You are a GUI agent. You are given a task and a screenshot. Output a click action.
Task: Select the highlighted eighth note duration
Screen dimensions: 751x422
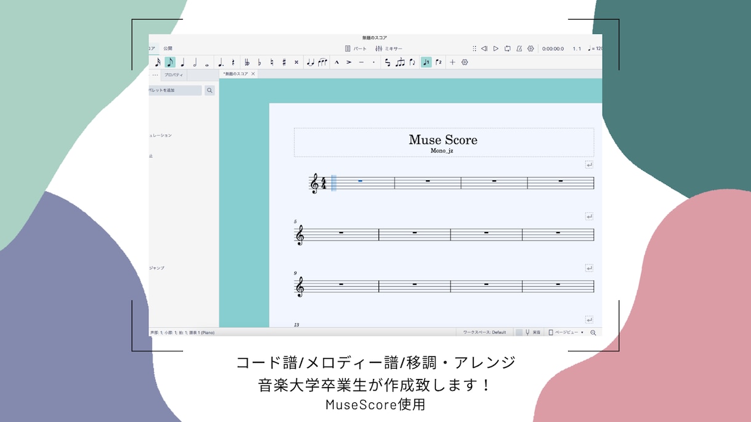click(x=170, y=62)
